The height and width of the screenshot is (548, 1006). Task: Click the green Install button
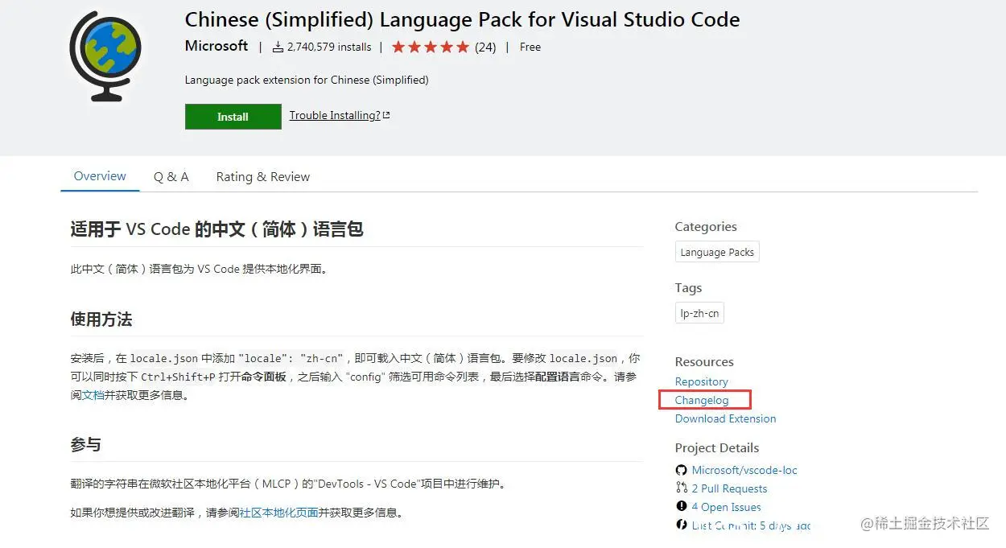point(233,117)
